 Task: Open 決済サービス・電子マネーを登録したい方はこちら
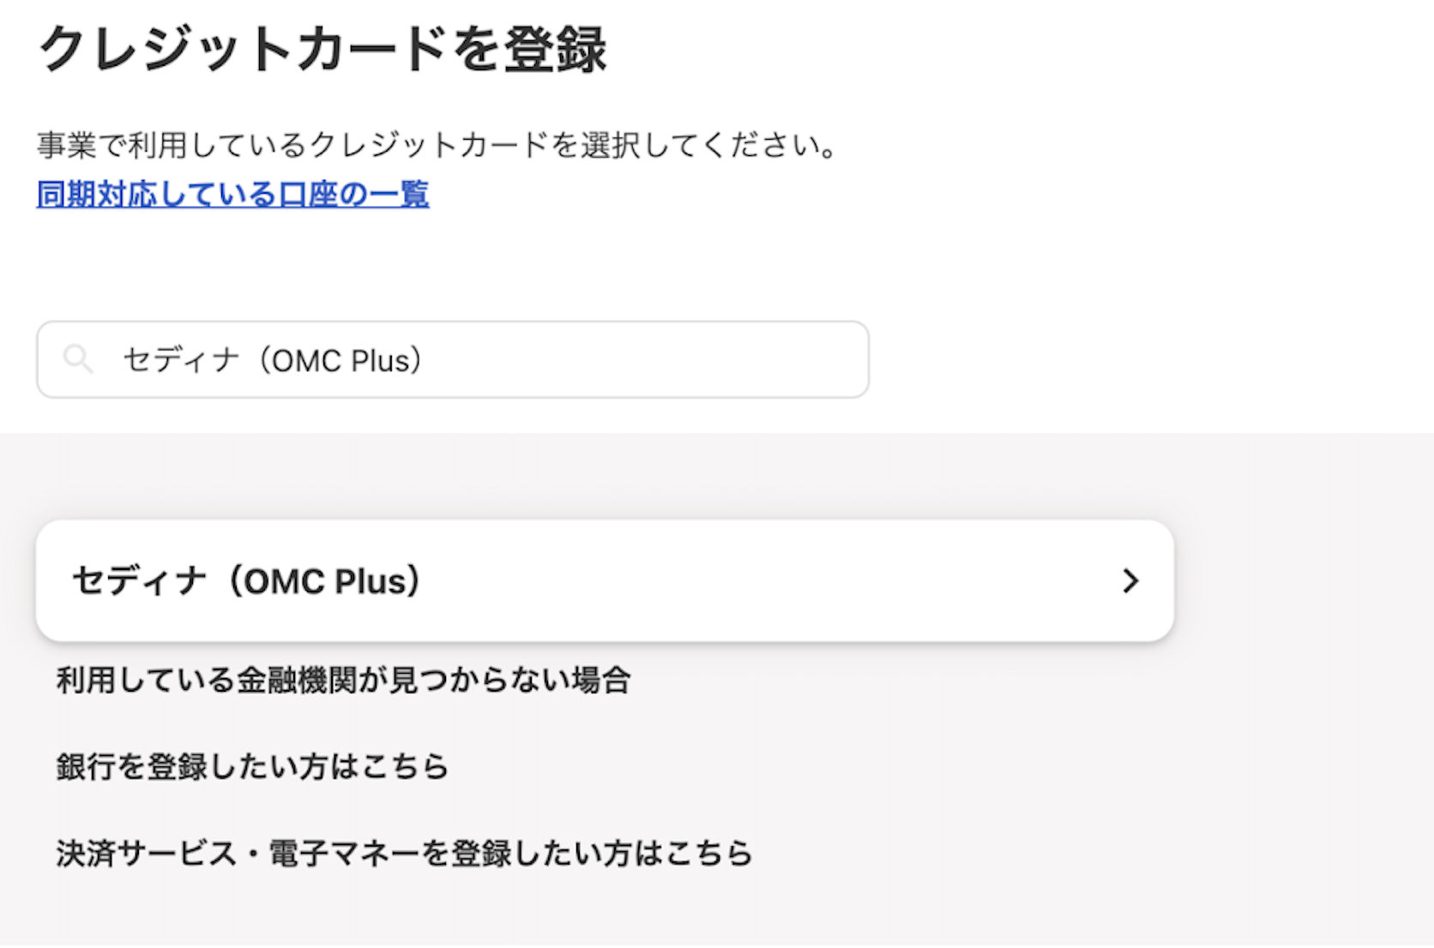pos(404,854)
